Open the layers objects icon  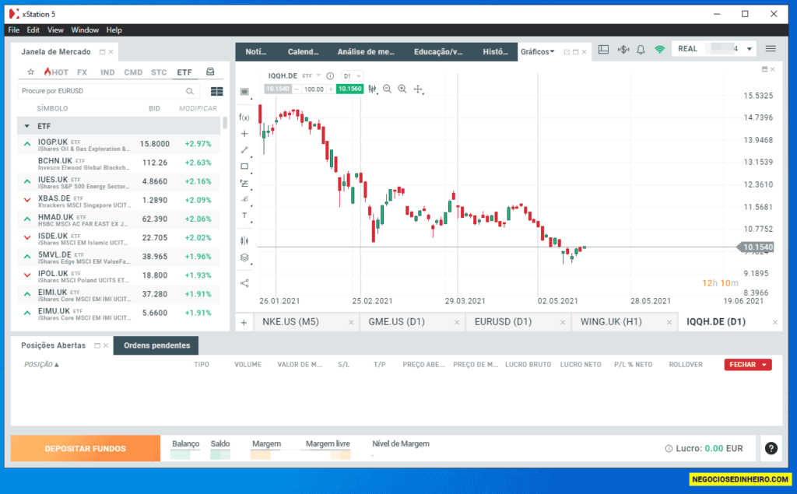(x=244, y=258)
